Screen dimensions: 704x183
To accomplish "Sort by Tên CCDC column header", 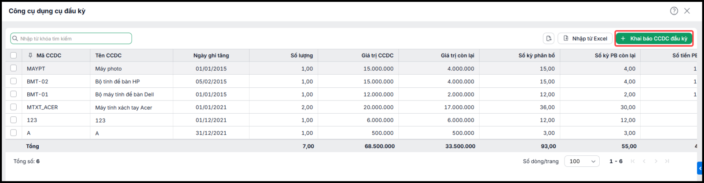I will coord(108,55).
